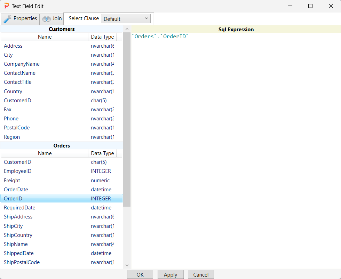Click the datetime type of ShippedDate

pyautogui.click(x=101, y=253)
